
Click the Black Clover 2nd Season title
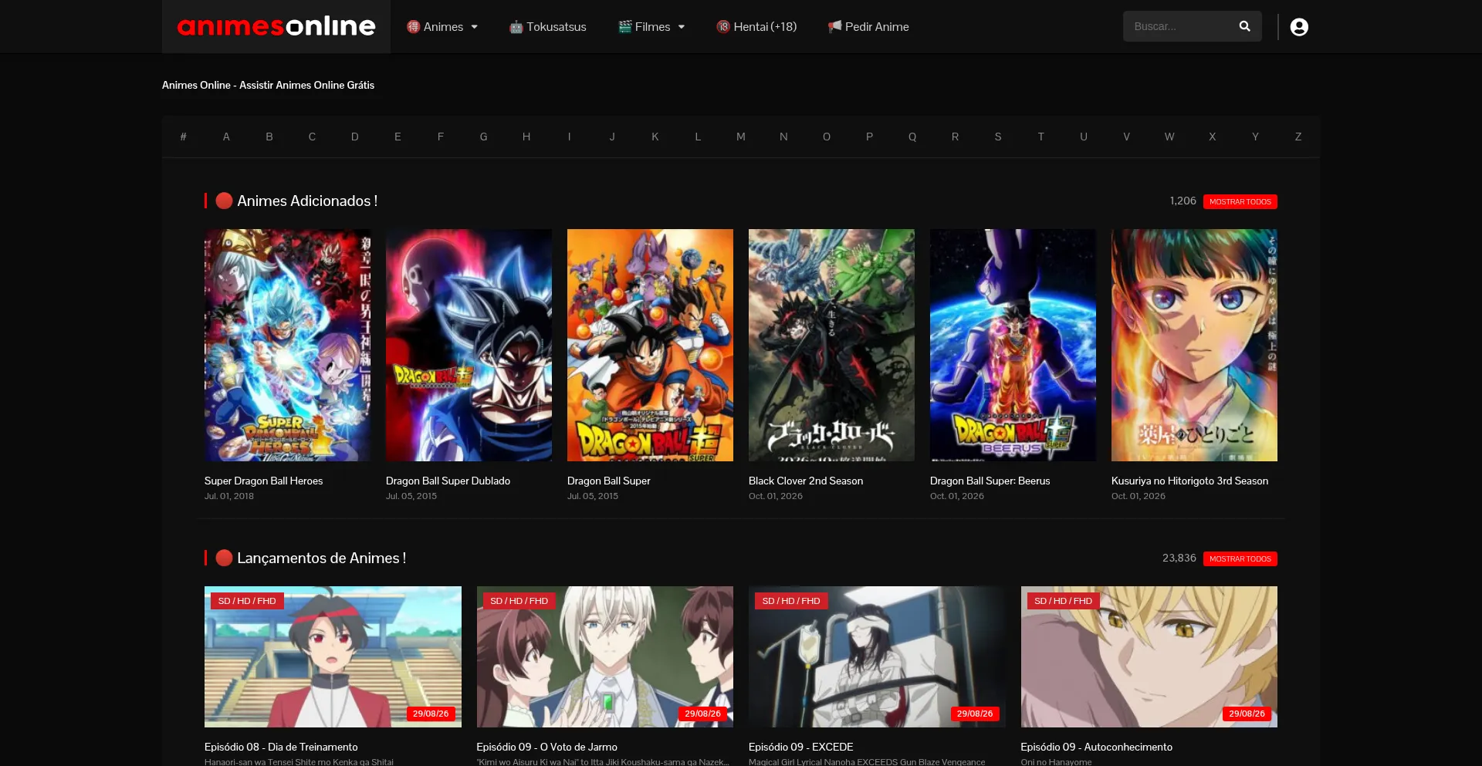806,481
